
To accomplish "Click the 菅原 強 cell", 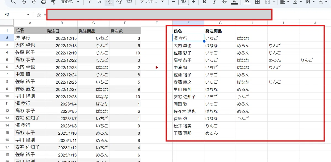I will click(x=188, y=118).
